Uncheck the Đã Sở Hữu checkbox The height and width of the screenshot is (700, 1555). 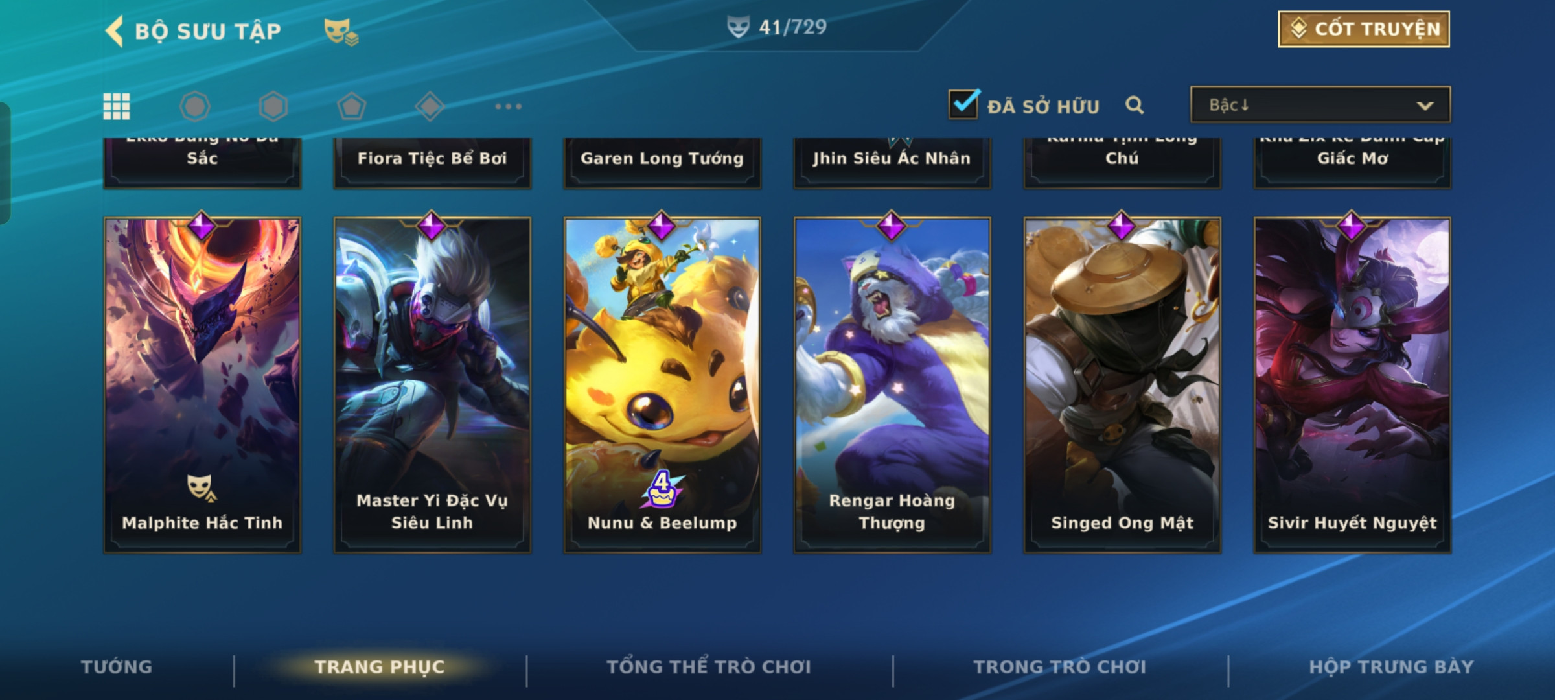(x=963, y=104)
